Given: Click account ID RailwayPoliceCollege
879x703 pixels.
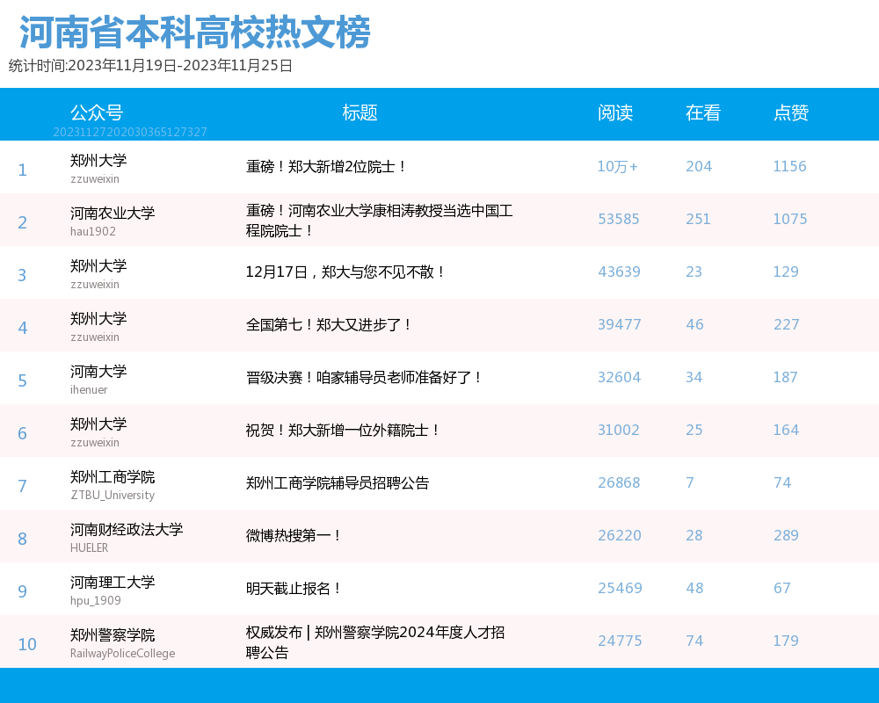Looking at the screenshot, I should pyautogui.click(x=122, y=653).
